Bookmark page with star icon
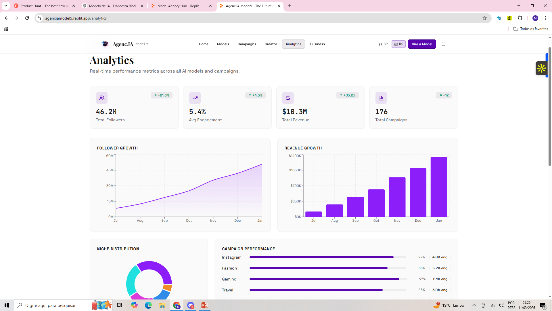This screenshot has width=552, height=311. pos(484,18)
